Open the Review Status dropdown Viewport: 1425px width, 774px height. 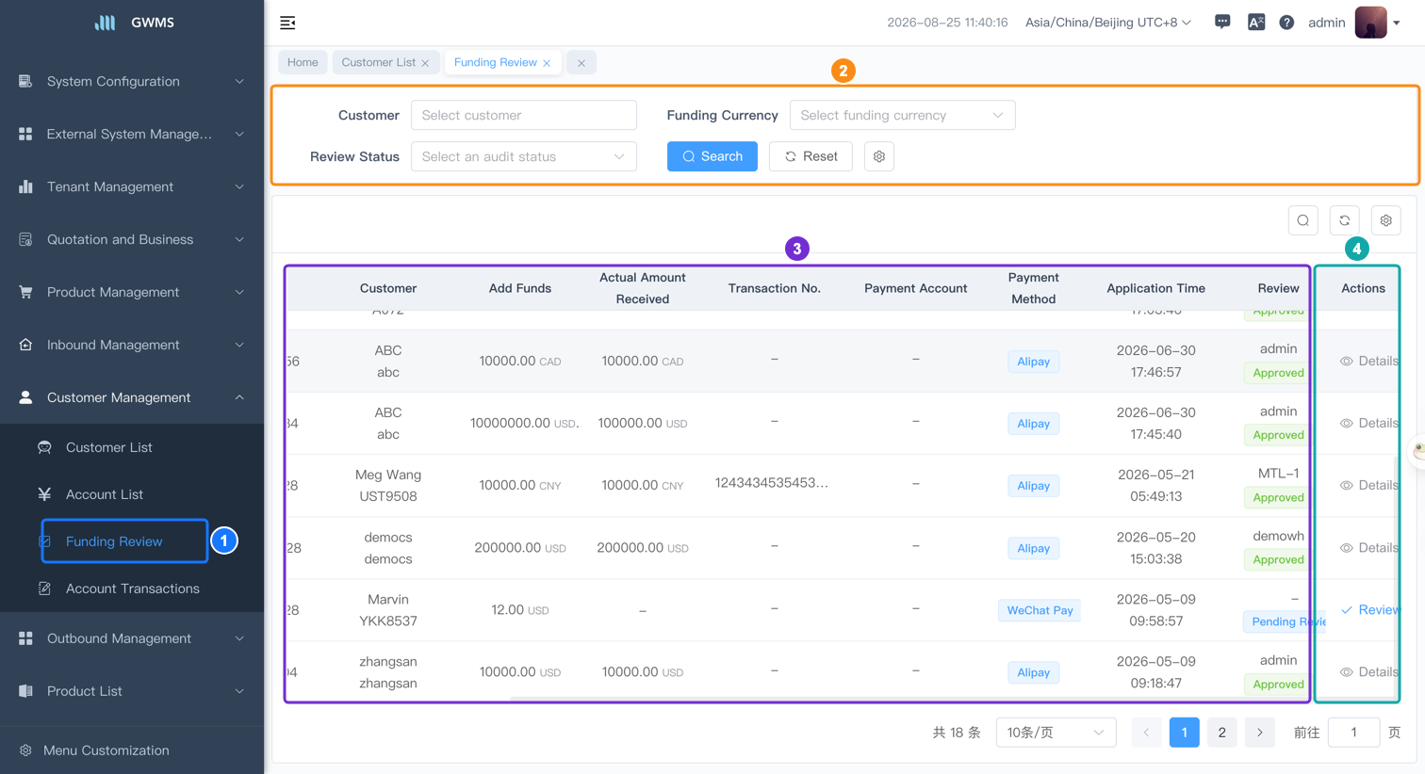524,156
